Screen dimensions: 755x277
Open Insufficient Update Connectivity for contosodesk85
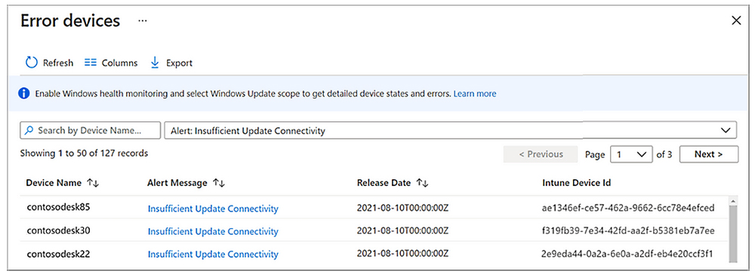[213, 209]
